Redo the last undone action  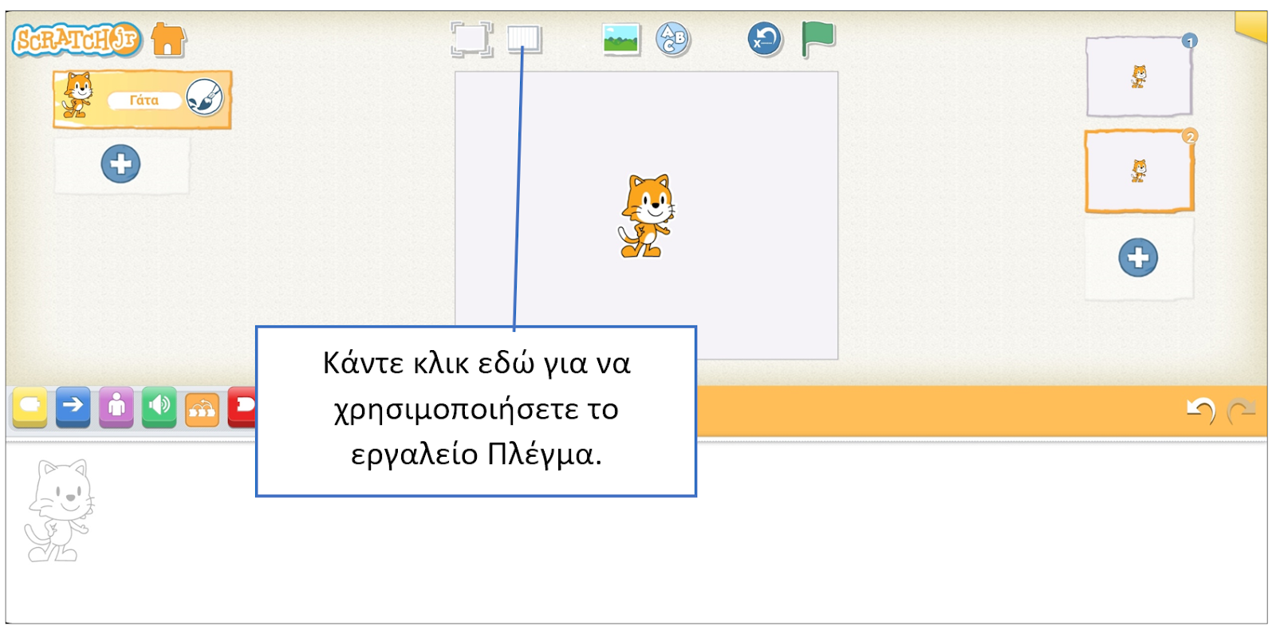1241,411
